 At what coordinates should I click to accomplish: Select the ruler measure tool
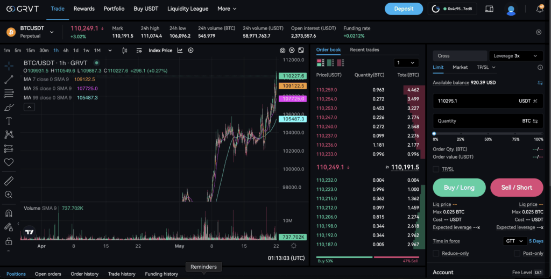point(9,181)
